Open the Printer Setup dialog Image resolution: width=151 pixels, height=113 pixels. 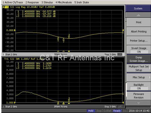[138, 41]
